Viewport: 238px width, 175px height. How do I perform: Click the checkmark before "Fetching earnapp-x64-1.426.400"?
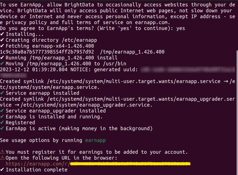tap(2, 46)
